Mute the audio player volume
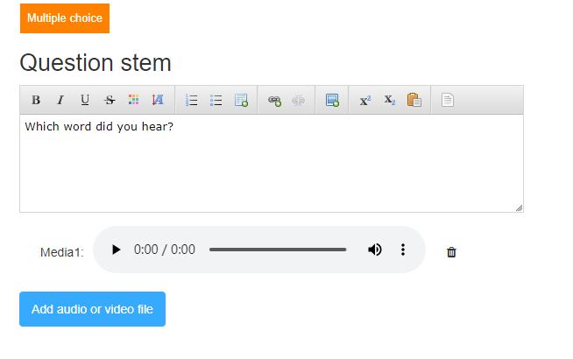Image resolution: width=573 pixels, height=359 pixels. pyautogui.click(x=375, y=250)
